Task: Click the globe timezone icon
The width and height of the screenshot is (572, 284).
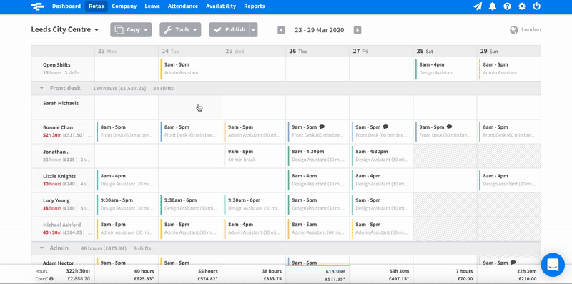Action: tap(514, 30)
